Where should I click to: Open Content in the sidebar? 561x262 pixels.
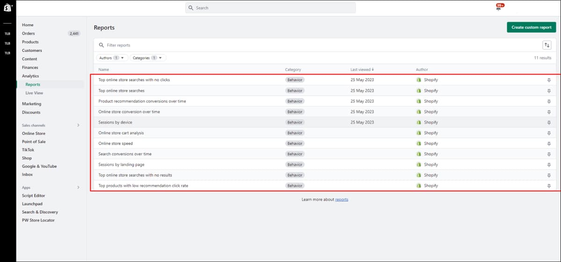29,59
